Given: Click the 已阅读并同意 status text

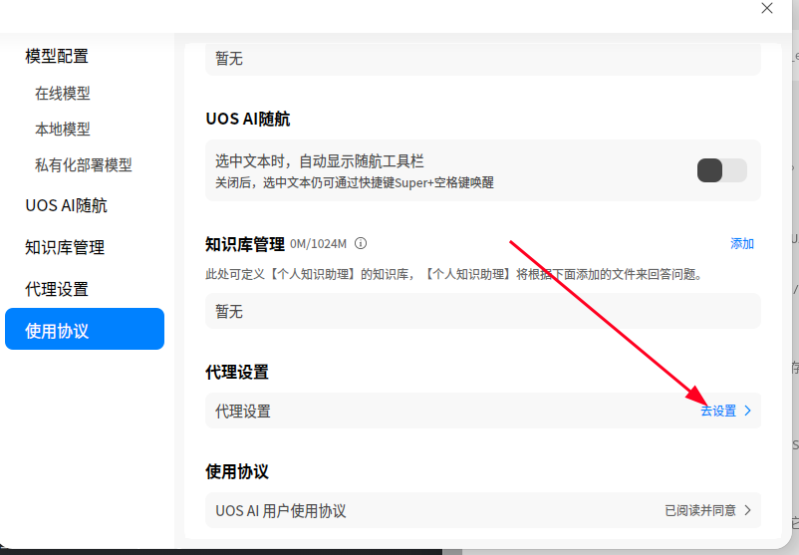Looking at the screenshot, I should pyautogui.click(x=700, y=510).
